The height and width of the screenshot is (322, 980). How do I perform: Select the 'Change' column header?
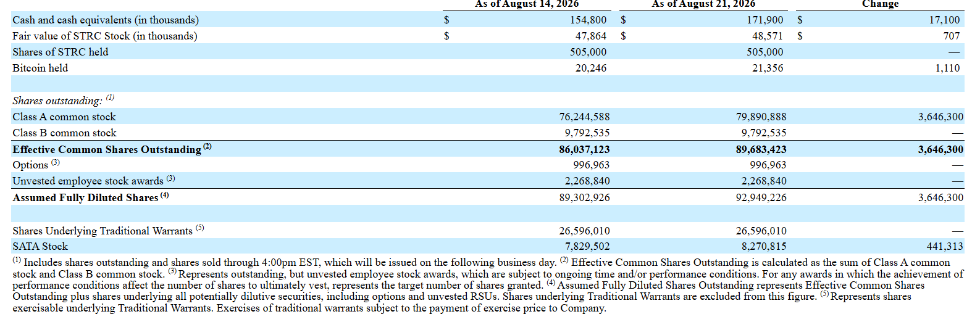click(880, 4)
